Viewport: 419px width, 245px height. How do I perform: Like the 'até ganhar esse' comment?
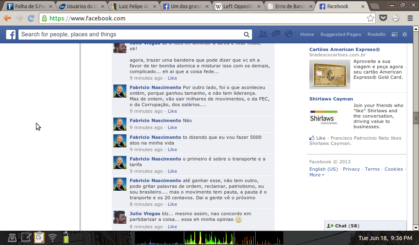click(x=172, y=204)
